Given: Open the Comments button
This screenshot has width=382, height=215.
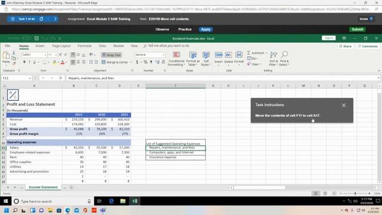Looking at the screenshot, I should pos(368,47).
